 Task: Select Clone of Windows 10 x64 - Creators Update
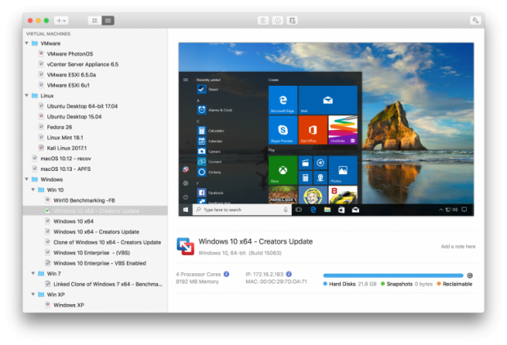[107, 242]
